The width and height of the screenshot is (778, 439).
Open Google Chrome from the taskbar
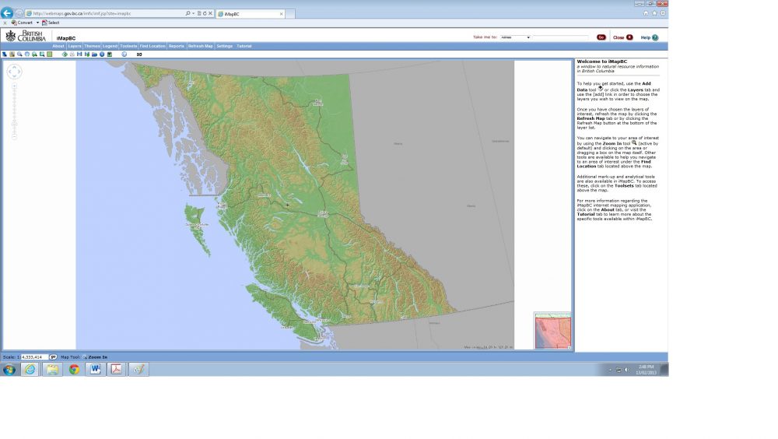pos(74,370)
